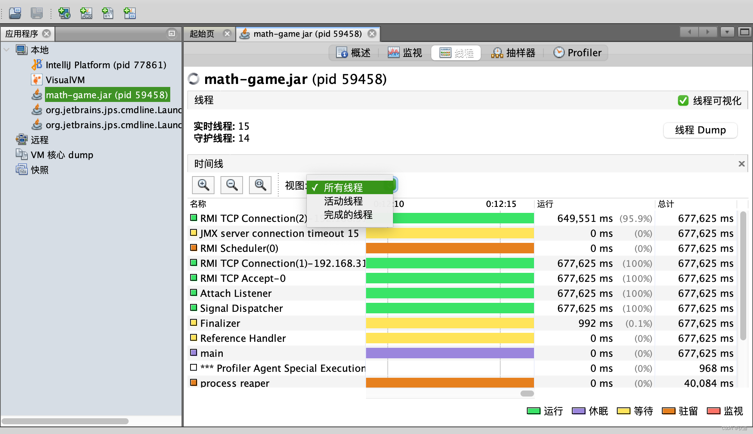753x434 pixels.
Task: Click the 线程 Dump button
Action: click(700, 130)
